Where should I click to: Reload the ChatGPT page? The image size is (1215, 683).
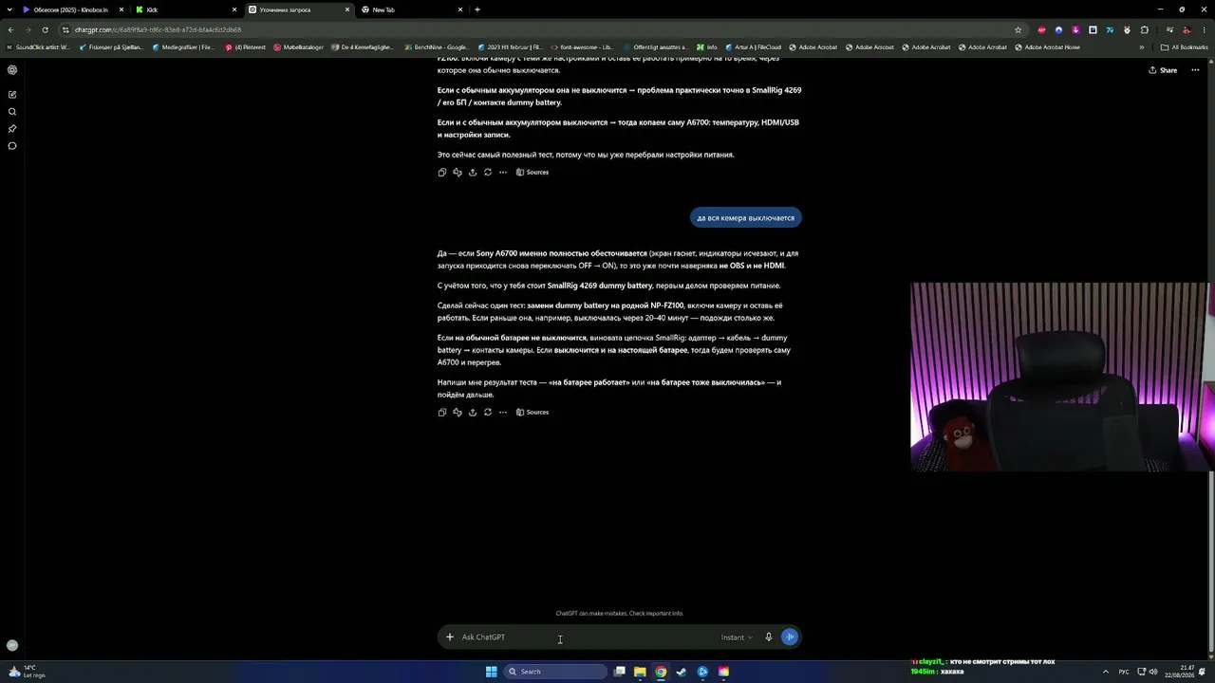45,29
